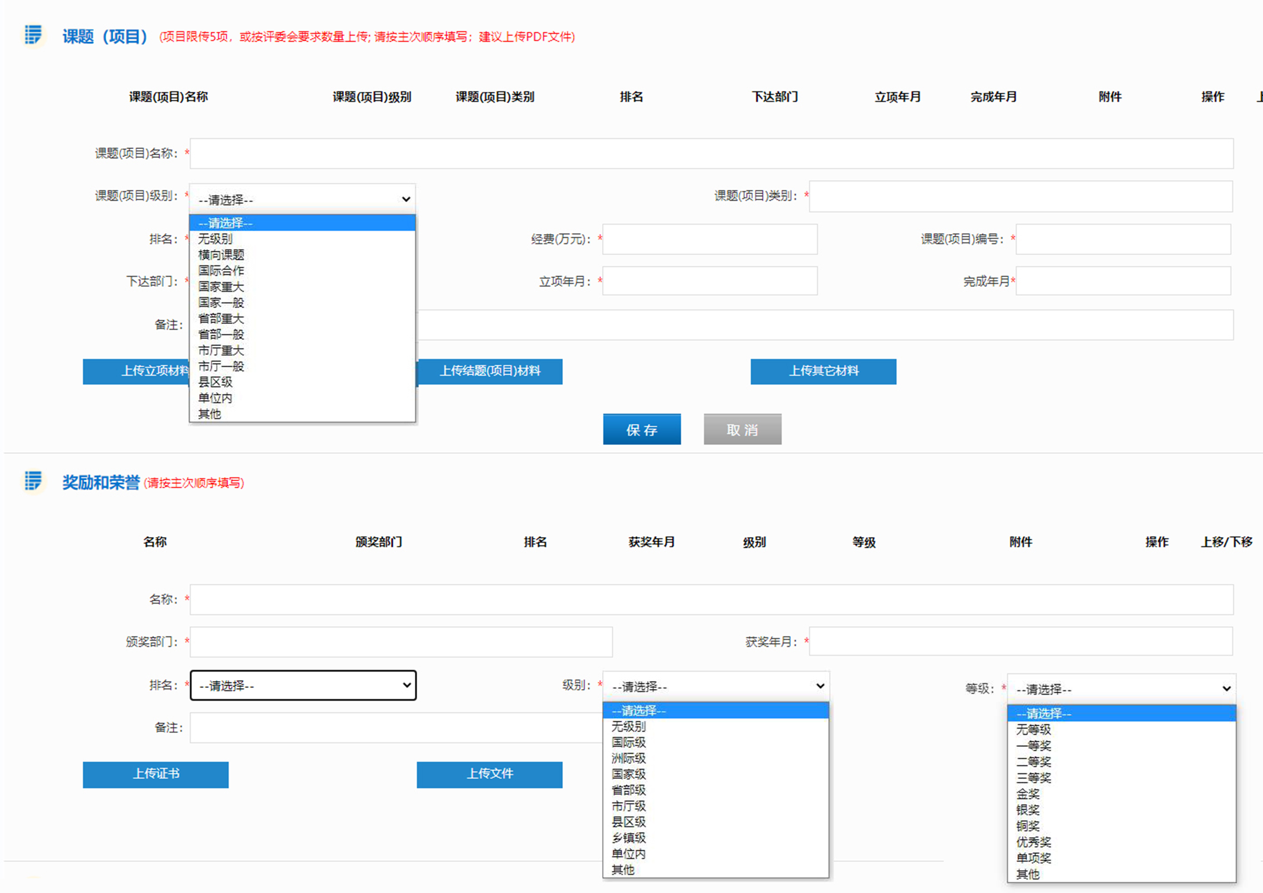The height and width of the screenshot is (893, 1263).
Task: Click the 上传文件 button
Action: click(x=489, y=774)
